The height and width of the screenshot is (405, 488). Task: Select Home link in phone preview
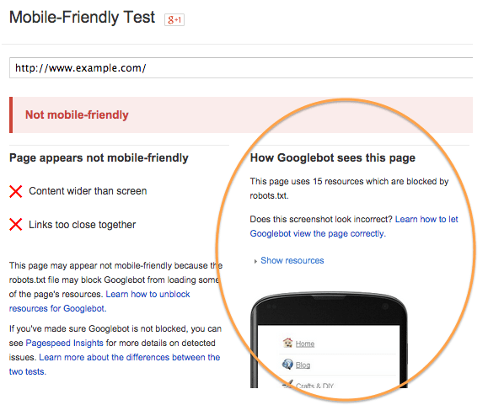[x=305, y=344]
